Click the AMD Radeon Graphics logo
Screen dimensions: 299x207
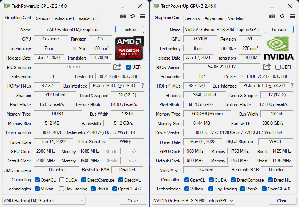tap(129, 48)
